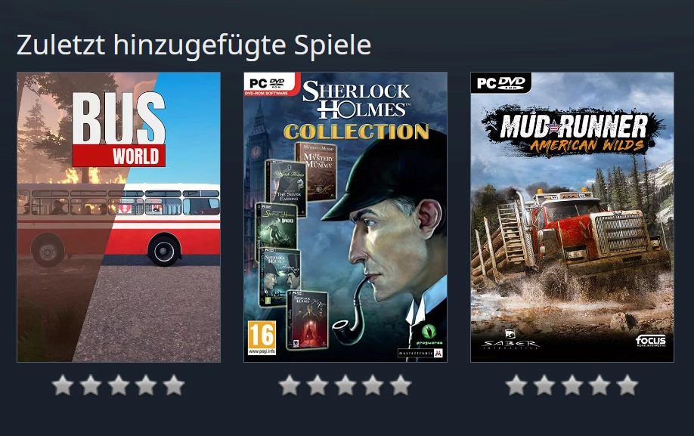This screenshot has width=694, height=436.
Task: Rate Bus World five stars
Action: (174, 385)
